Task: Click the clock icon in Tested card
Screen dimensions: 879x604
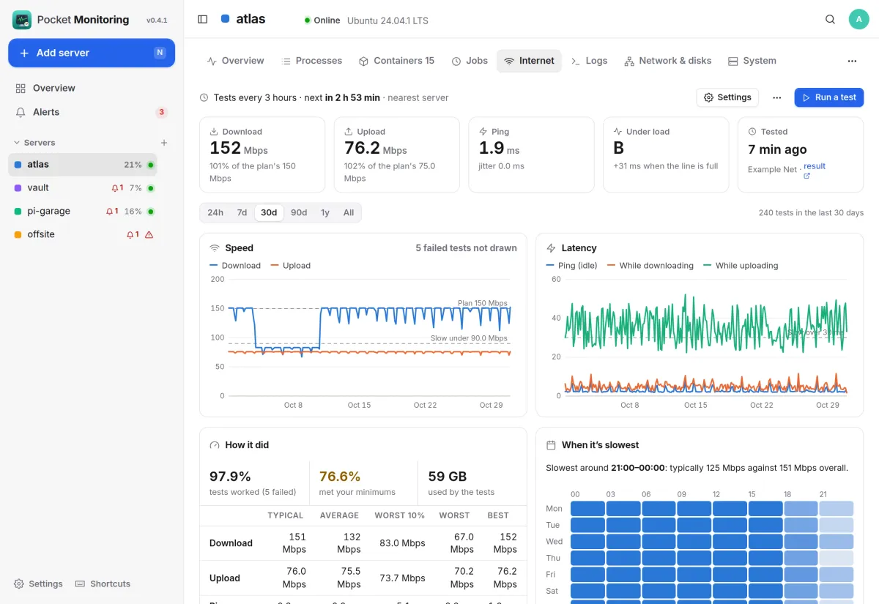Action: 752,132
